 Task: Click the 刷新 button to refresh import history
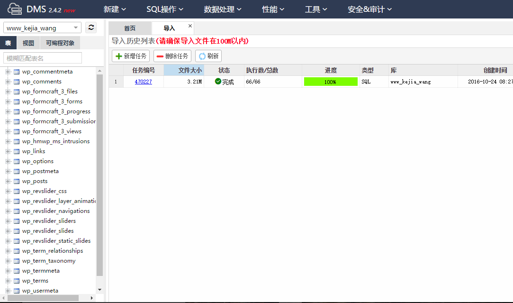tap(208, 55)
